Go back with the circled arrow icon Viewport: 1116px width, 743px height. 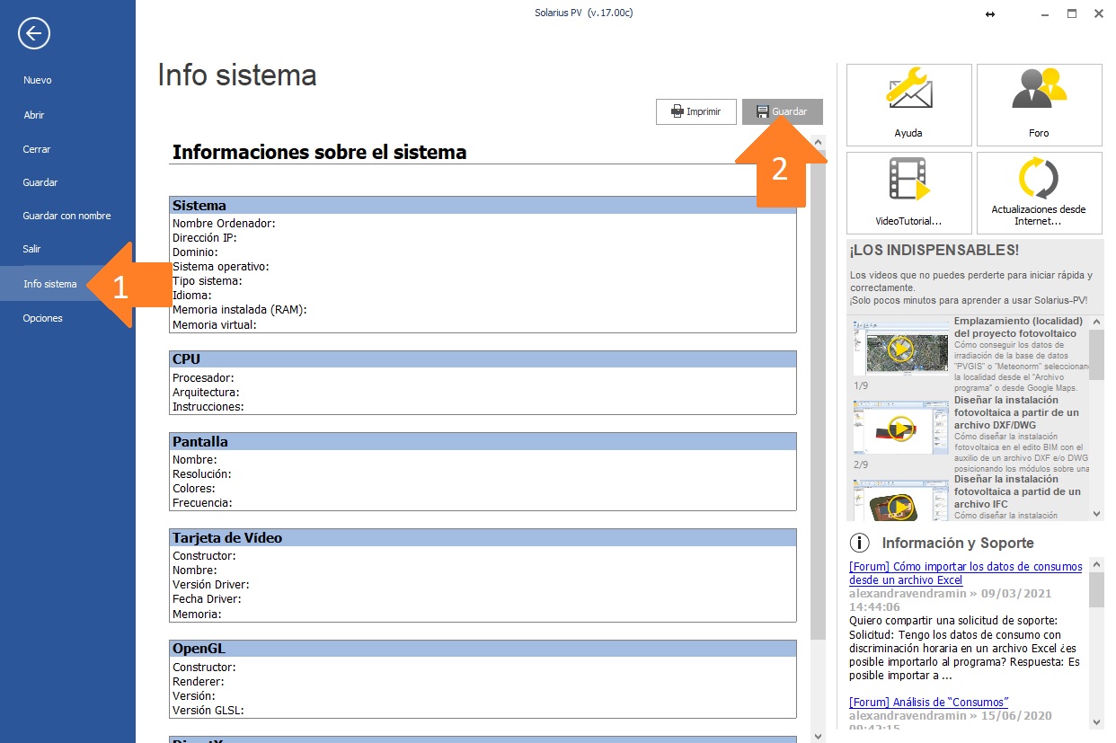click(x=34, y=34)
